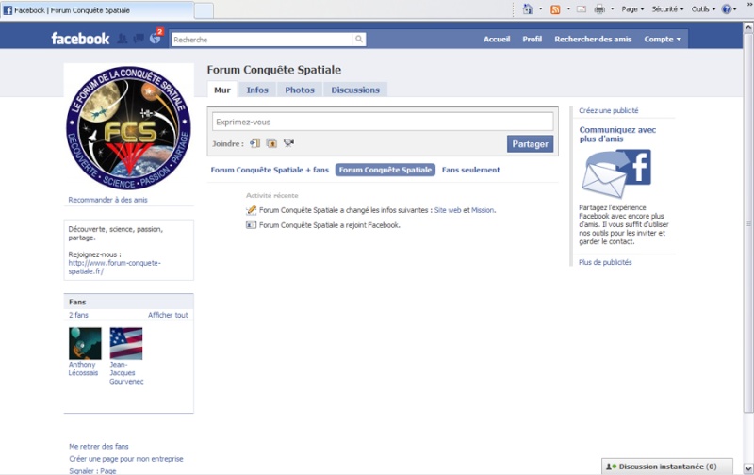Select the Facebook browser tab
The width and height of the screenshot is (754, 475).
(97, 10)
